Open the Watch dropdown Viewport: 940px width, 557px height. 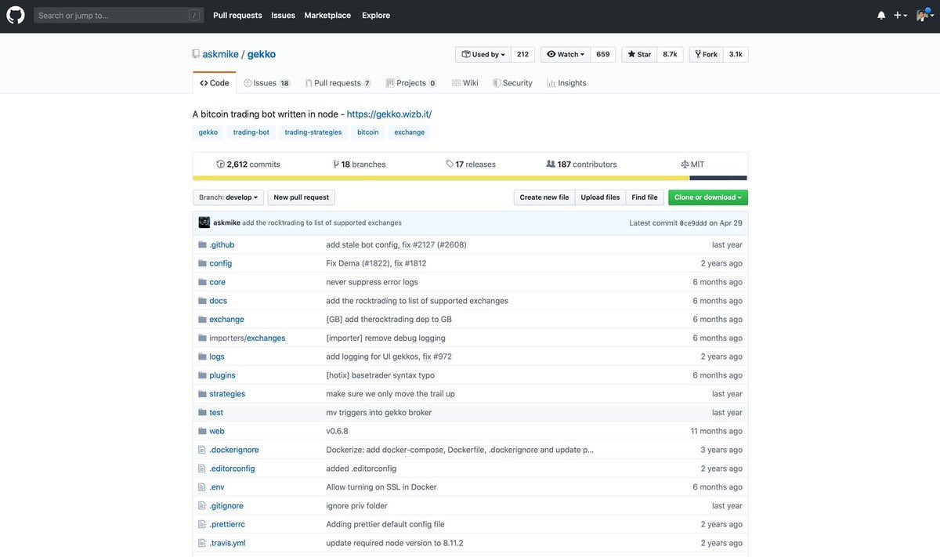pyautogui.click(x=566, y=54)
